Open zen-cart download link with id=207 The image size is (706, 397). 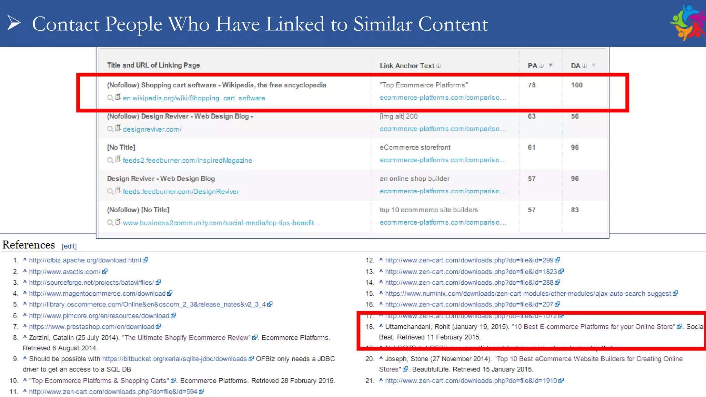click(470, 304)
